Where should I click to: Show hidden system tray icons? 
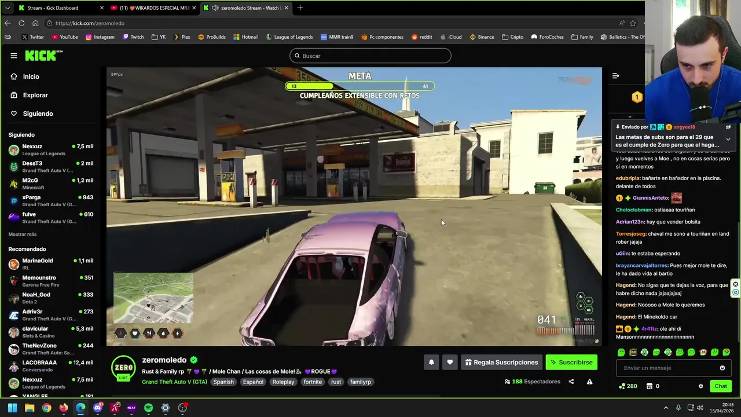click(x=666, y=408)
